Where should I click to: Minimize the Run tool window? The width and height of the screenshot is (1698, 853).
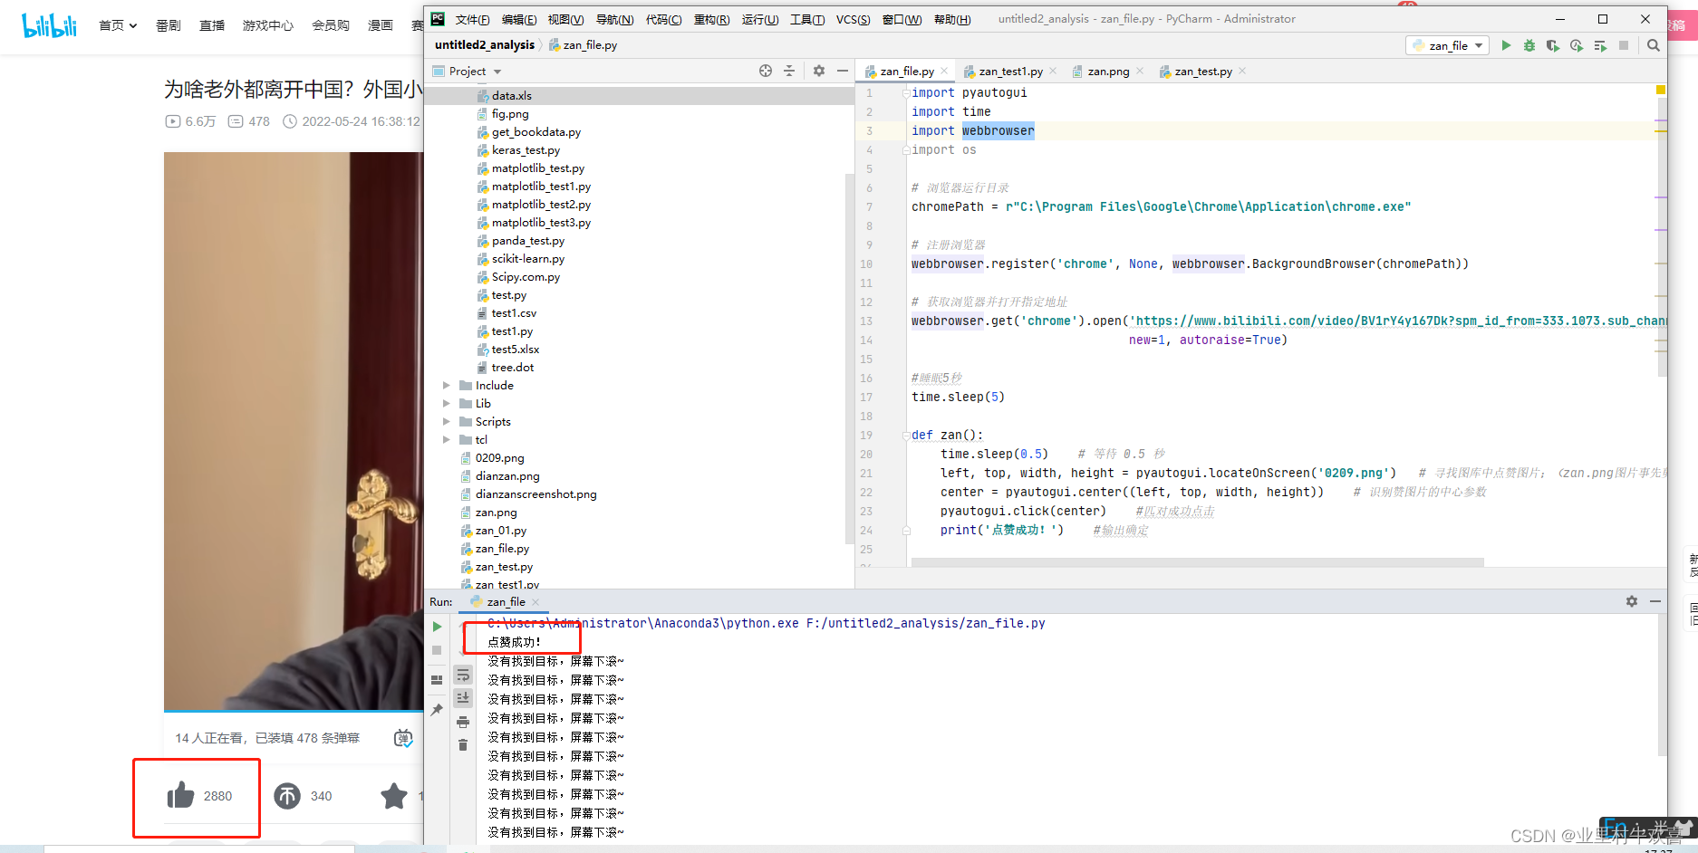[1655, 601]
